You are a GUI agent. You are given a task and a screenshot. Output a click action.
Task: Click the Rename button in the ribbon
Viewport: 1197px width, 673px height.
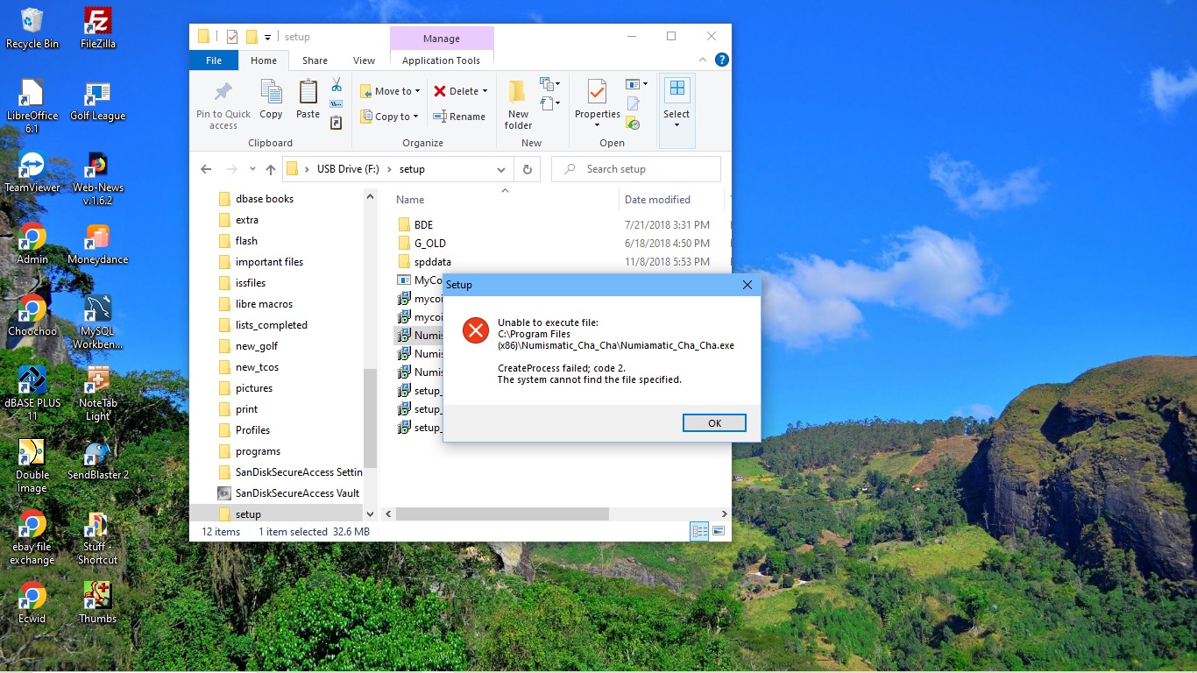point(459,117)
